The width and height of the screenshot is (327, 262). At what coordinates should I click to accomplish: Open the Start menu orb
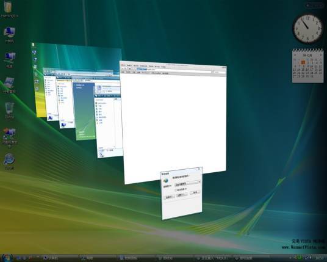point(7,258)
